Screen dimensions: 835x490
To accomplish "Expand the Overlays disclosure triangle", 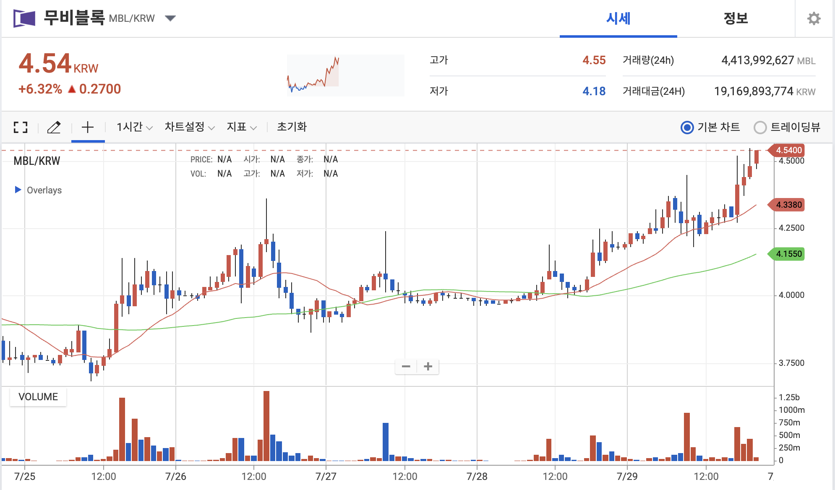I will (x=18, y=190).
